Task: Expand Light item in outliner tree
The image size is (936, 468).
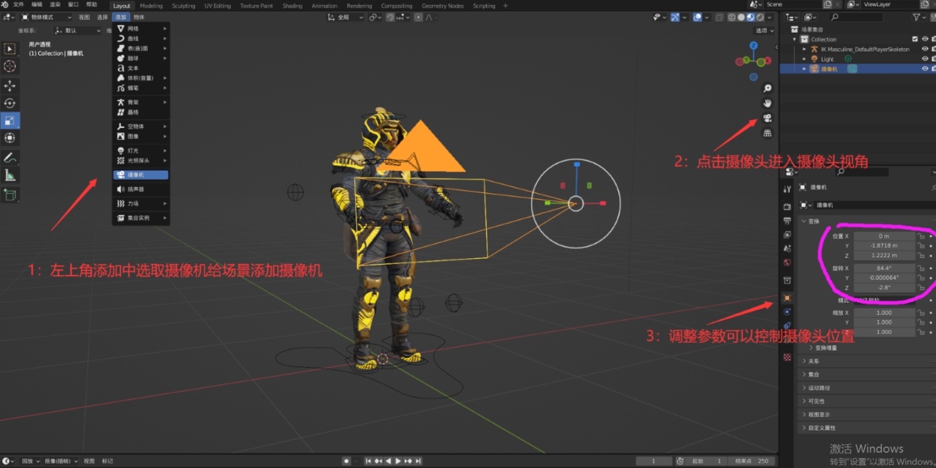Action: [x=804, y=59]
